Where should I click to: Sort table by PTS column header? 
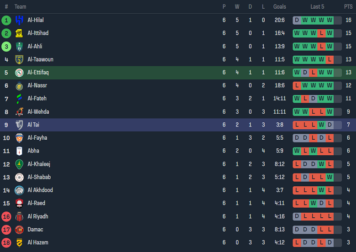pyautogui.click(x=348, y=7)
